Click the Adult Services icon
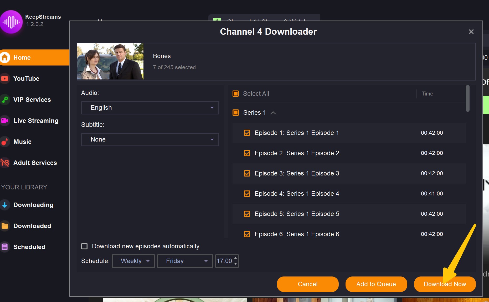Screen dimensions: 489x302 pos(5,163)
